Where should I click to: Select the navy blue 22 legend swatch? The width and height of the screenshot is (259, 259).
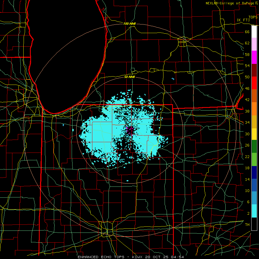(254, 172)
